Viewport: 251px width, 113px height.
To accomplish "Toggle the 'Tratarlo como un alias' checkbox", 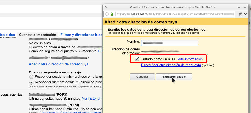I will pyautogui.click(x=137, y=59).
